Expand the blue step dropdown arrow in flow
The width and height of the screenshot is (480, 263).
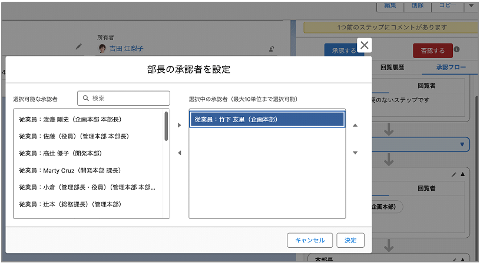462,144
